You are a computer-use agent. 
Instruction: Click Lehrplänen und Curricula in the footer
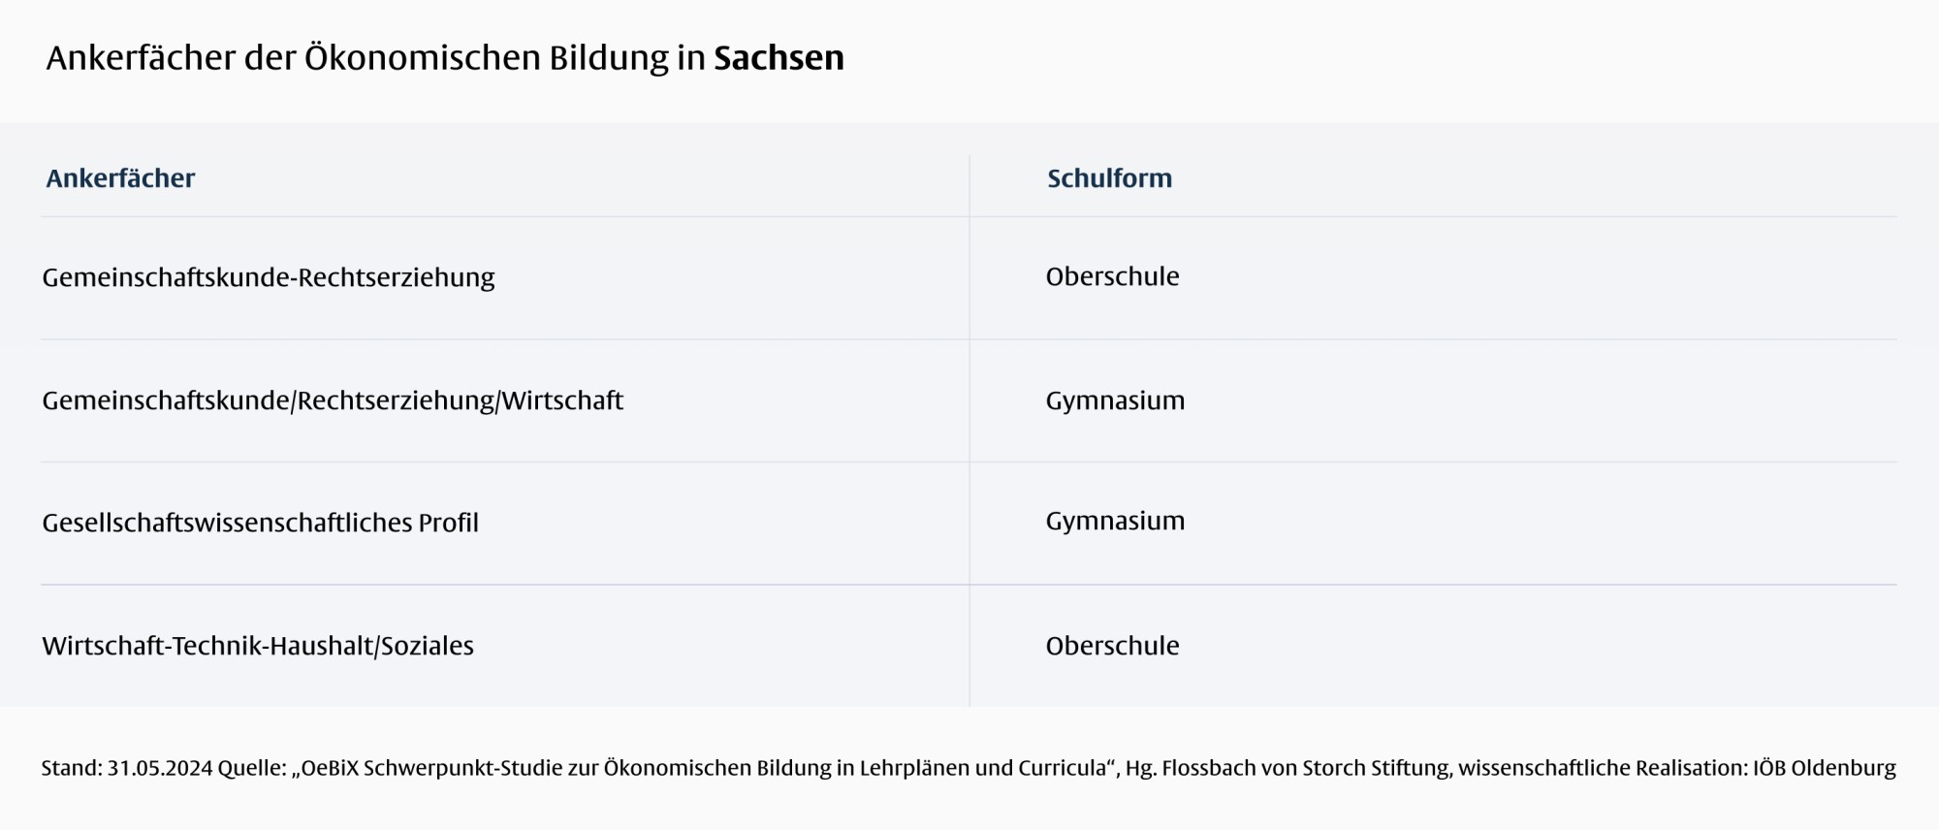click(x=982, y=768)
